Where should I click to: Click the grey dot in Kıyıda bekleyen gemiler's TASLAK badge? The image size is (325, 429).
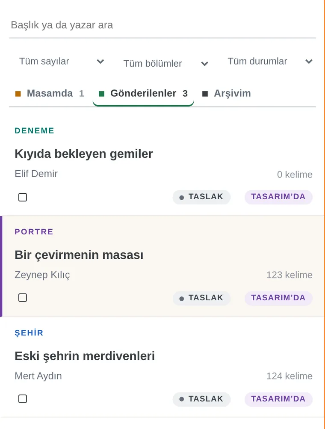(181, 197)
